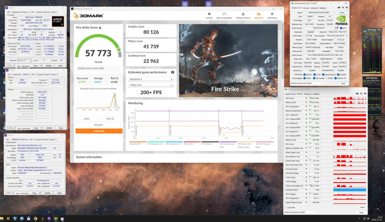
Task: Click the score distribution chart in 3DMark
Action: pos(98,101)
